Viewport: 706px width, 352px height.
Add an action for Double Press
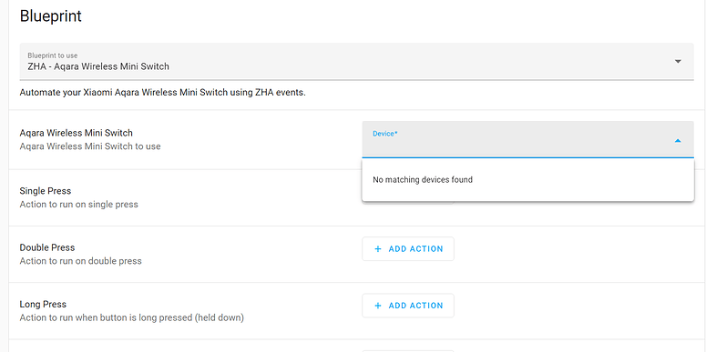(408, 249)
